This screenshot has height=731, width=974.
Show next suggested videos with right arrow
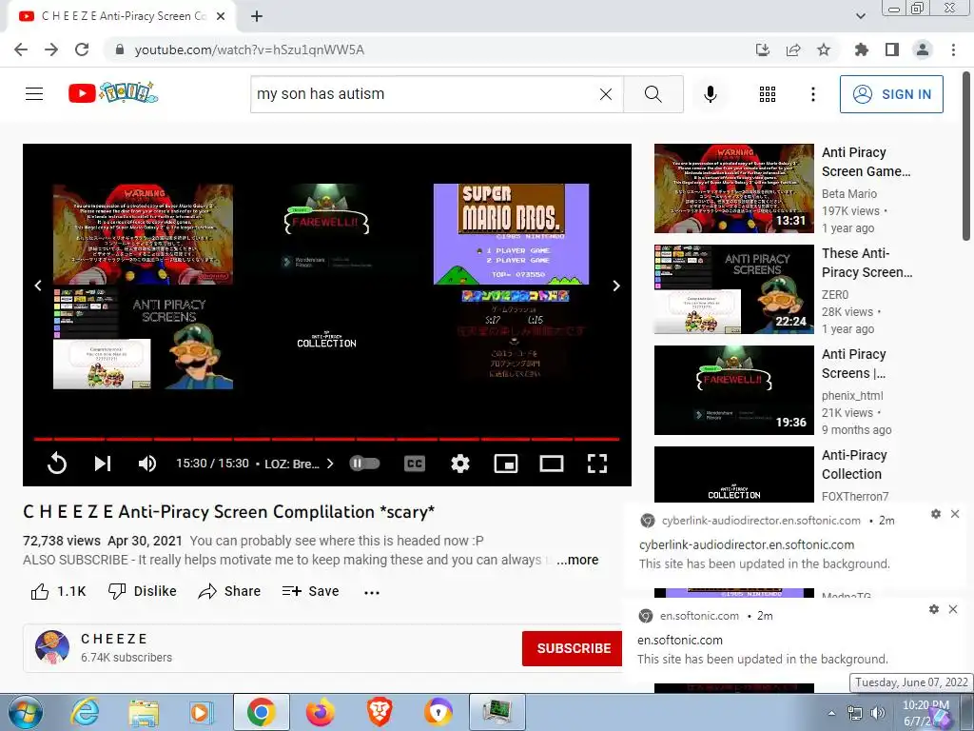click(616, 286)
